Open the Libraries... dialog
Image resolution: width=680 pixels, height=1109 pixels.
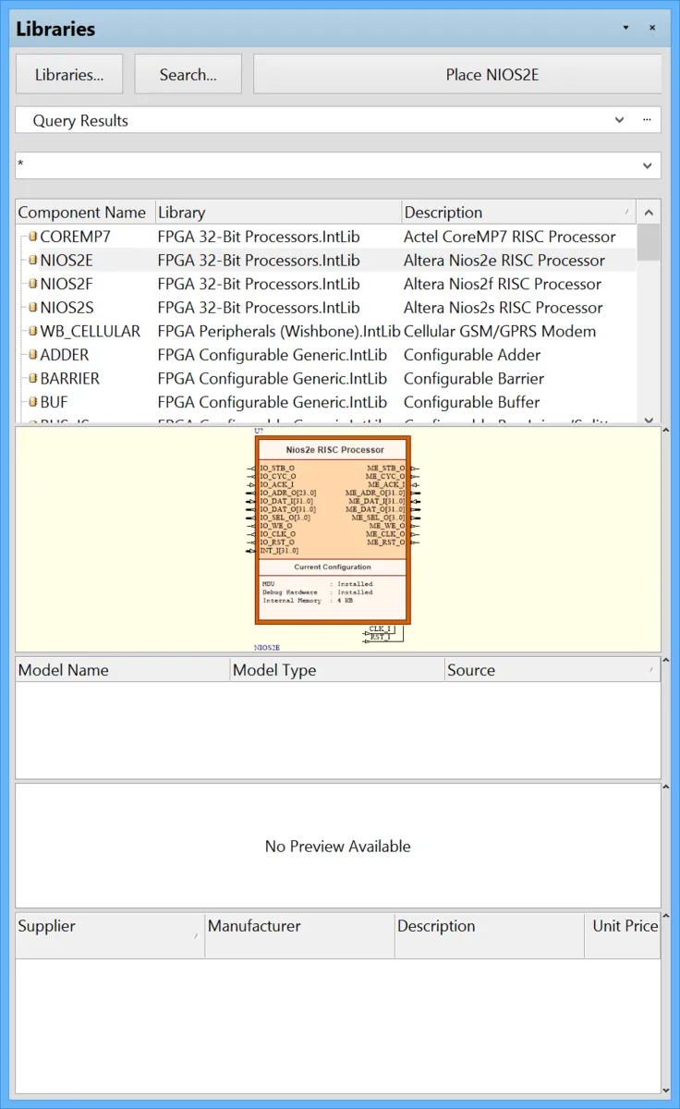click(x=69, y=75)
